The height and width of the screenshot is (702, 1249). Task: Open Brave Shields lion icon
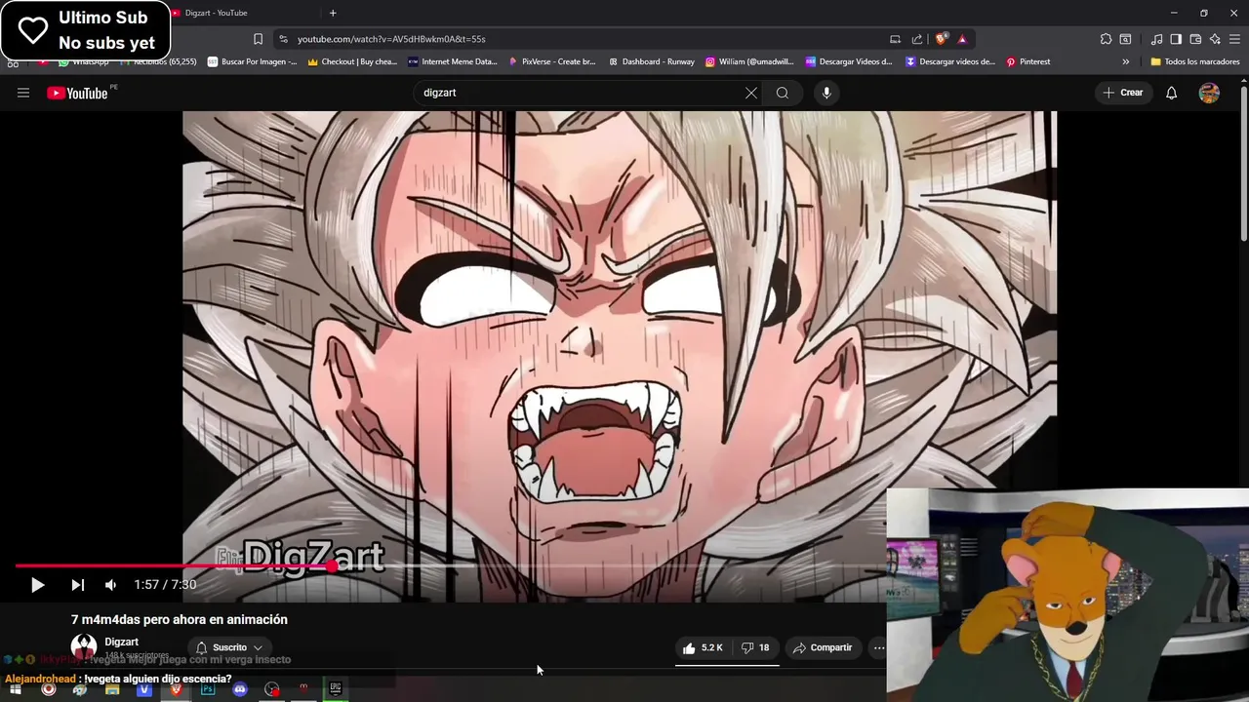coord(941,39)
